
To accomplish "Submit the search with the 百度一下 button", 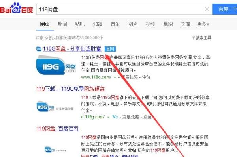I will click(x=225, y=9).
